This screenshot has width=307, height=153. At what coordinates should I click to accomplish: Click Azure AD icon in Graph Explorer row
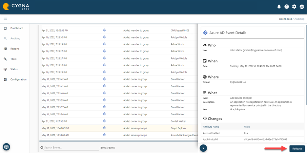(x=104, y=128)
